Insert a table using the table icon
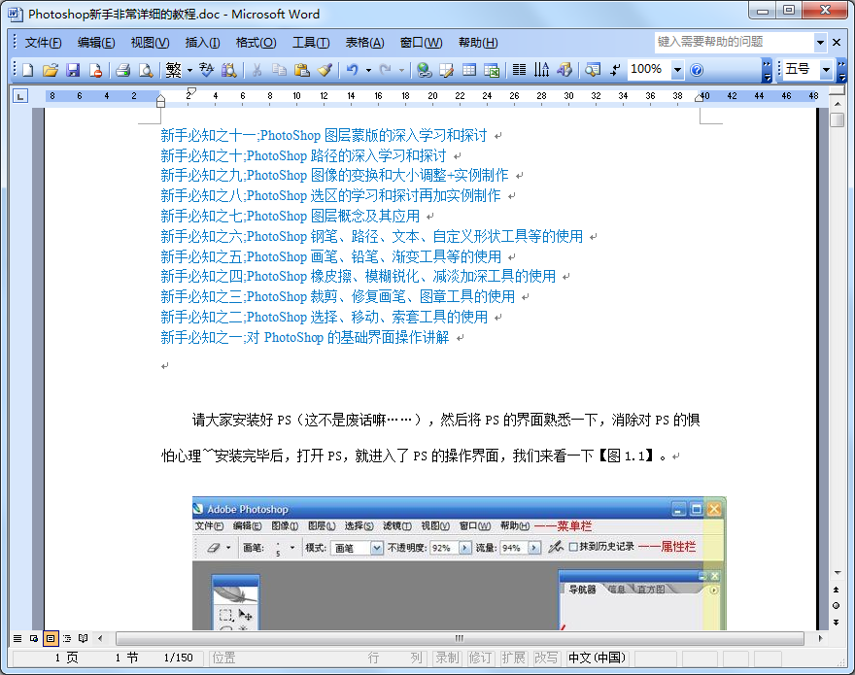 pos(469,70)
